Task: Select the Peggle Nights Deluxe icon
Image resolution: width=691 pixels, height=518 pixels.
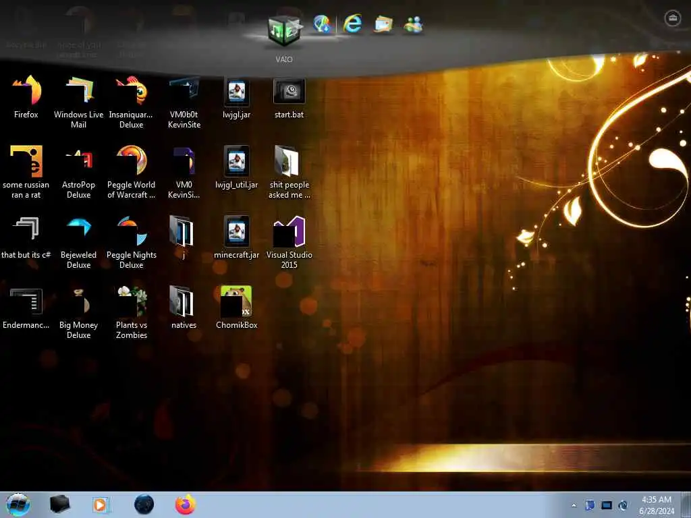Action: coord(132,231)
